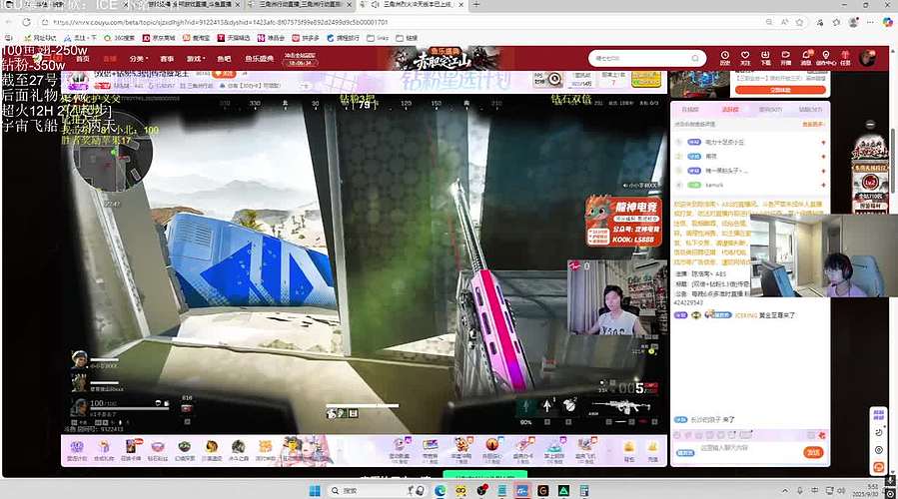This screenshot has width=898, height=499.
Task: Add page to favorites with star icon
Action: tap(799, 22)
